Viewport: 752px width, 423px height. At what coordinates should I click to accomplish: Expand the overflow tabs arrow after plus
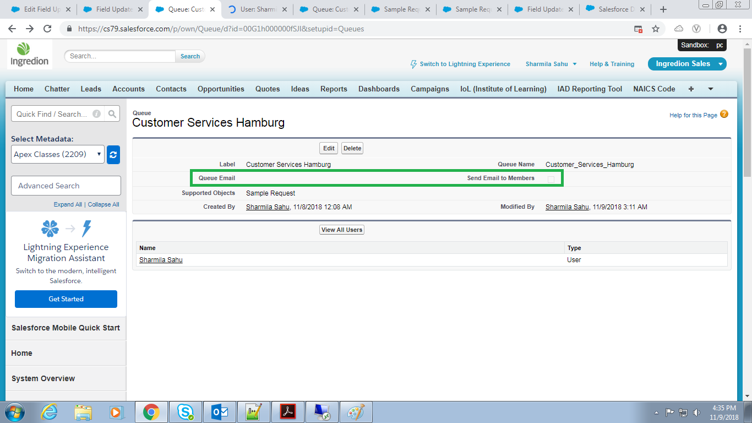[x=711, y=89]
